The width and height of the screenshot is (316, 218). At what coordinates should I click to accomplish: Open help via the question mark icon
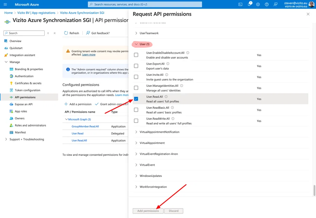pyautogui.click(x=266, y=4)
